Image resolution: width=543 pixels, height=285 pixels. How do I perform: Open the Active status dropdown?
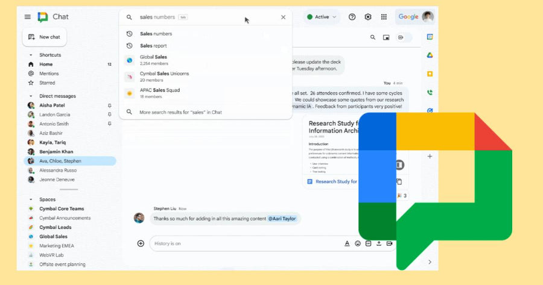tap(322, 17)
